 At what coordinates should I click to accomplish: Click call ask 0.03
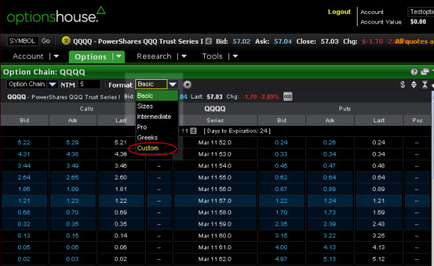[72, 259]
